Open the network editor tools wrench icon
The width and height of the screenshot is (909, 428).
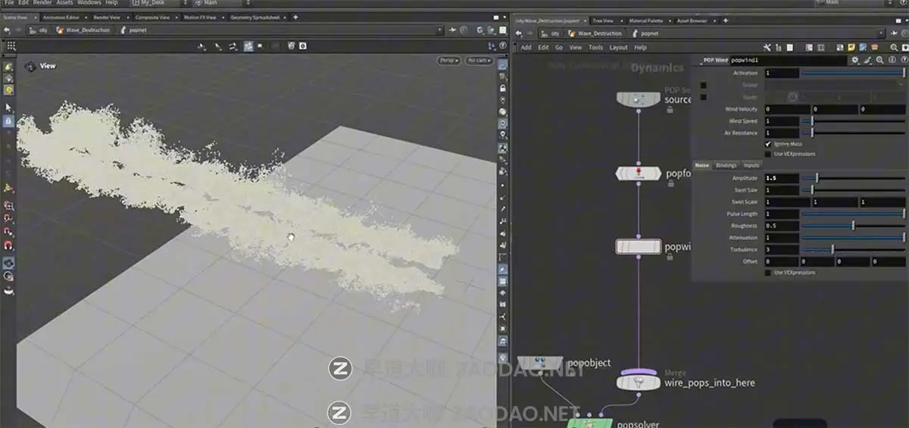[x=767, y=47]
